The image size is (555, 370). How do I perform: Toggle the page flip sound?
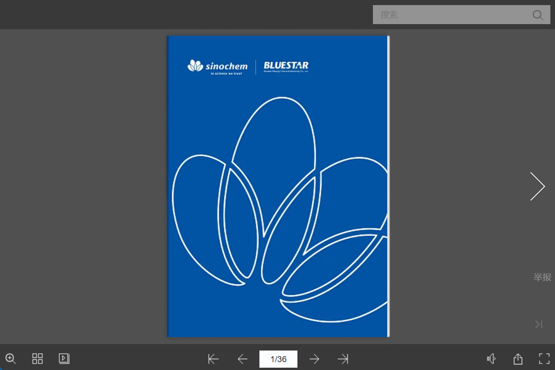tap(491, 359)
